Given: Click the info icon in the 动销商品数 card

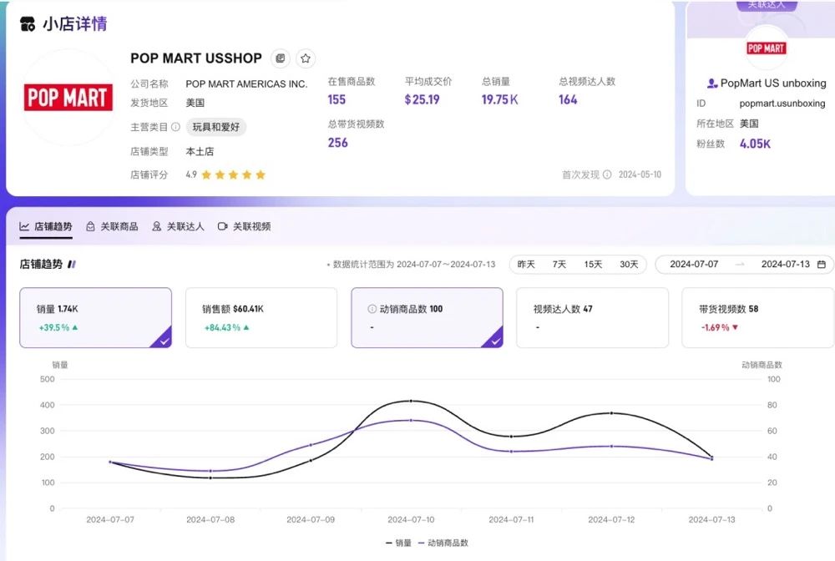Looking at the screenshot, I should click(x=372, y=309).
